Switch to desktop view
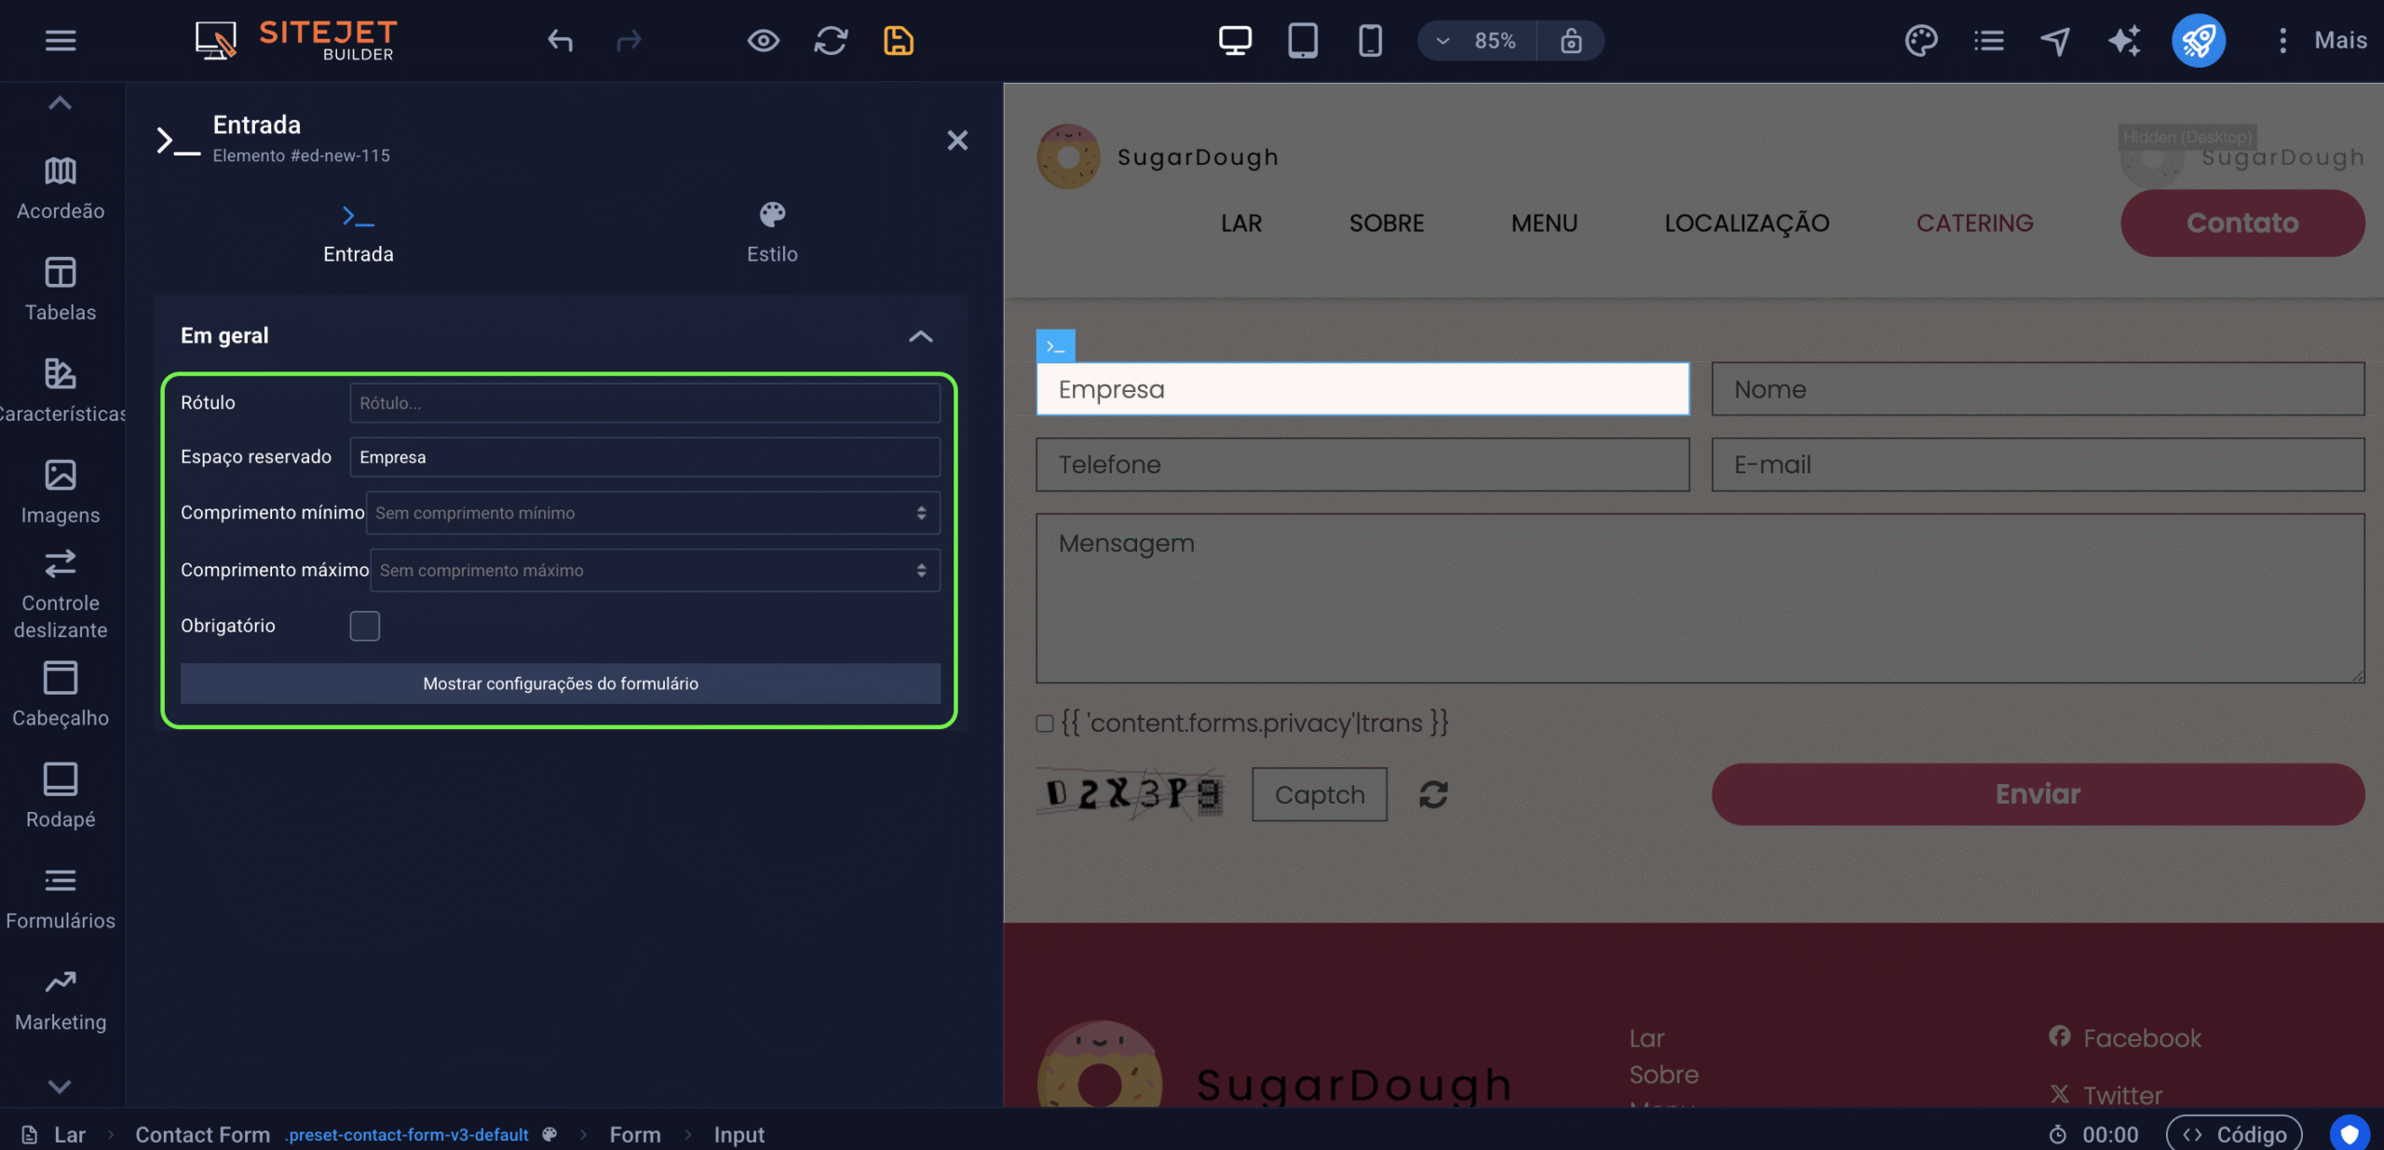The width and height of the screenshot is (2384, 1150). pos(1235,40)
